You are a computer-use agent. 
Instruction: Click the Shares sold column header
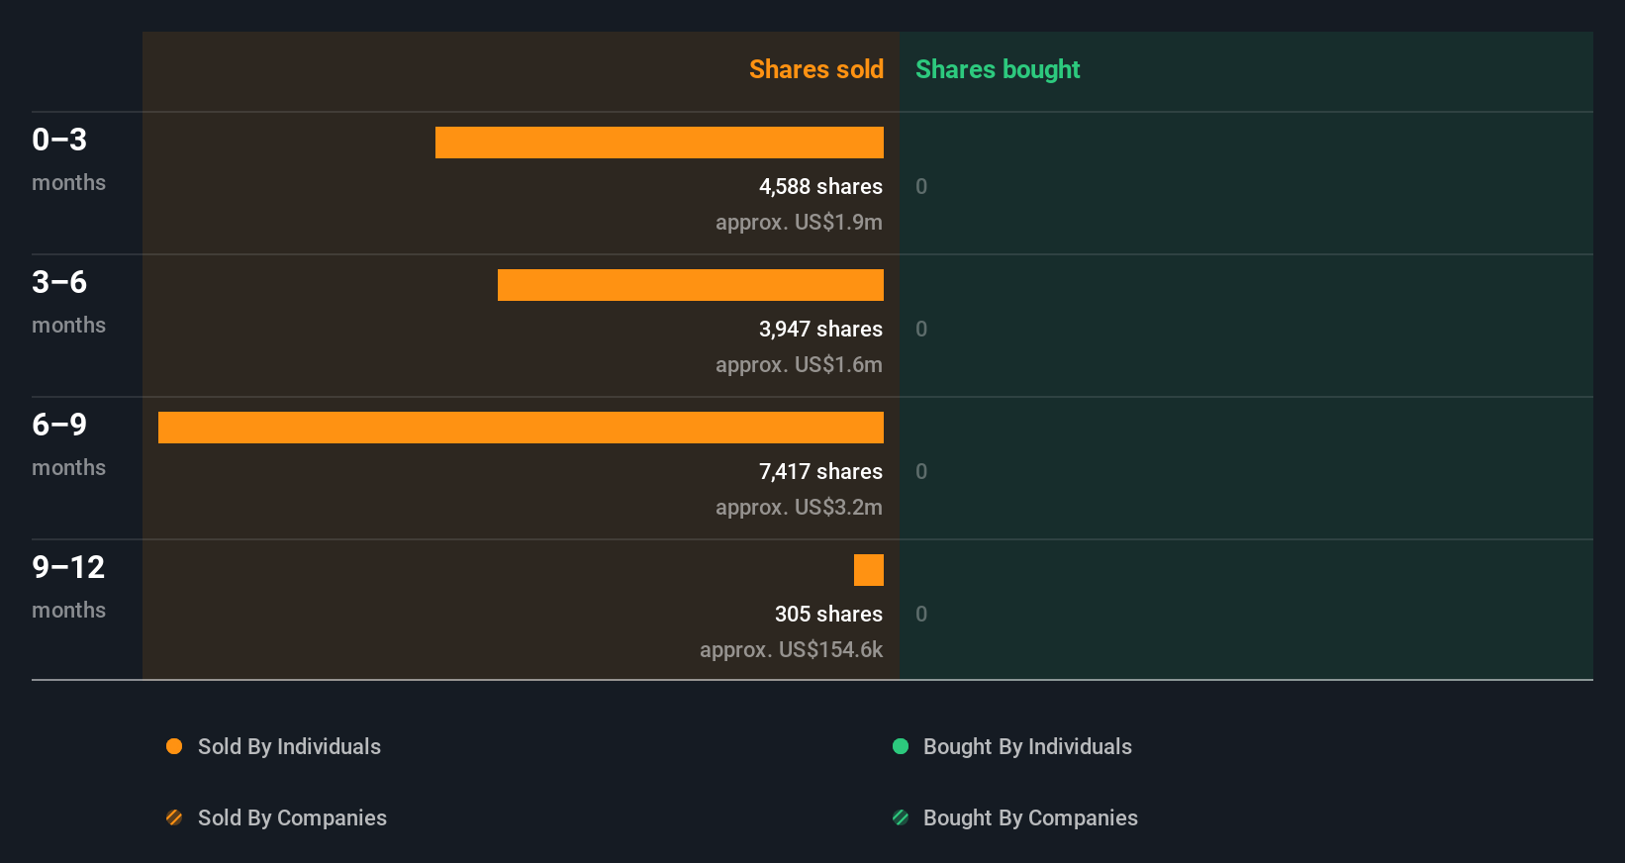pos(816,69)
